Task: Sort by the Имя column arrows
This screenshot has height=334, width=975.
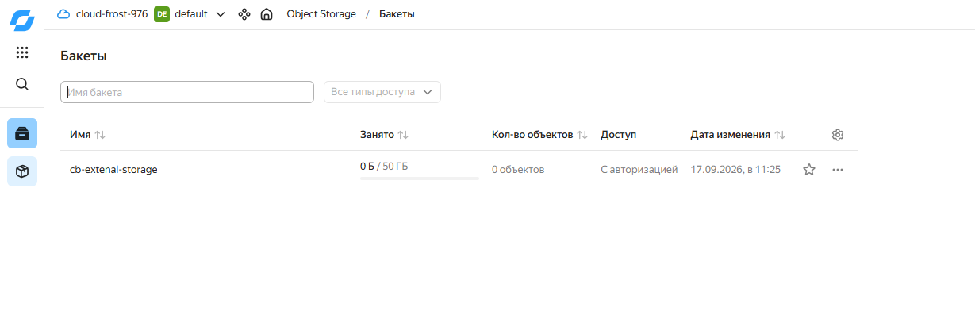Action: point(100,135)
